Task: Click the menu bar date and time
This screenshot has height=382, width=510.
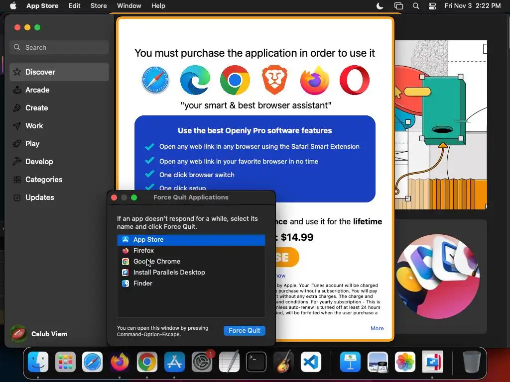Action: tap(473, 6)
